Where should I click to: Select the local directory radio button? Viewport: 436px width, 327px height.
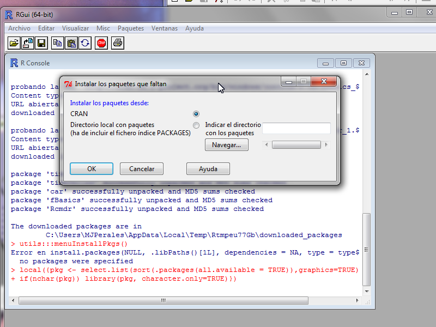pos(196,125)
